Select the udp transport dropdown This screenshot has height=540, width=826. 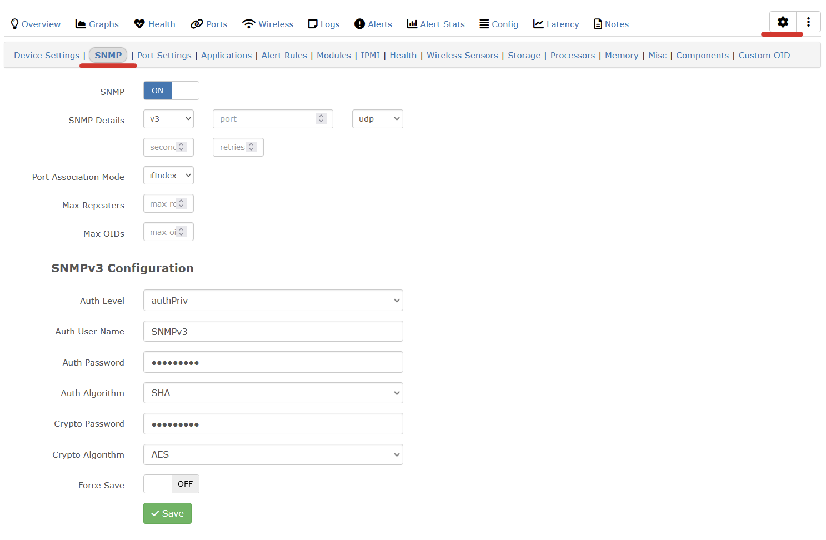point(377,119)
